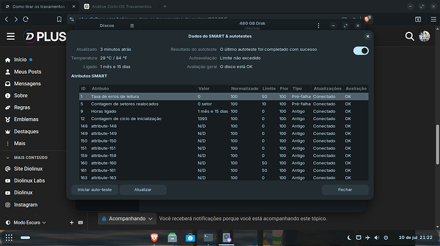The width and height of the screenshot is (440, 246).
Task: Open the site search magnifier
Action: point(409,36)
